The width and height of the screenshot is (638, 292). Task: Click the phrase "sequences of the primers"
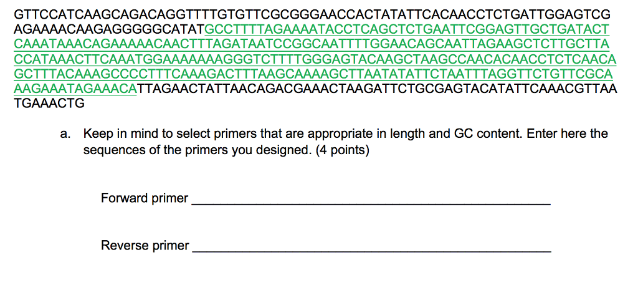156,150
